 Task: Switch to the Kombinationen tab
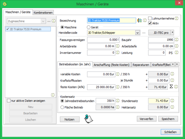43,13
